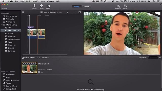Click the timeline horizontal scrollbar

[x=45, y=55]
